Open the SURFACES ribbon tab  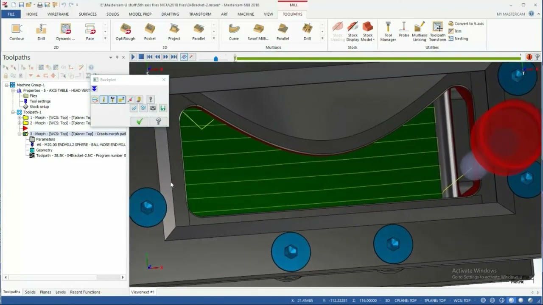click(87, 14)
